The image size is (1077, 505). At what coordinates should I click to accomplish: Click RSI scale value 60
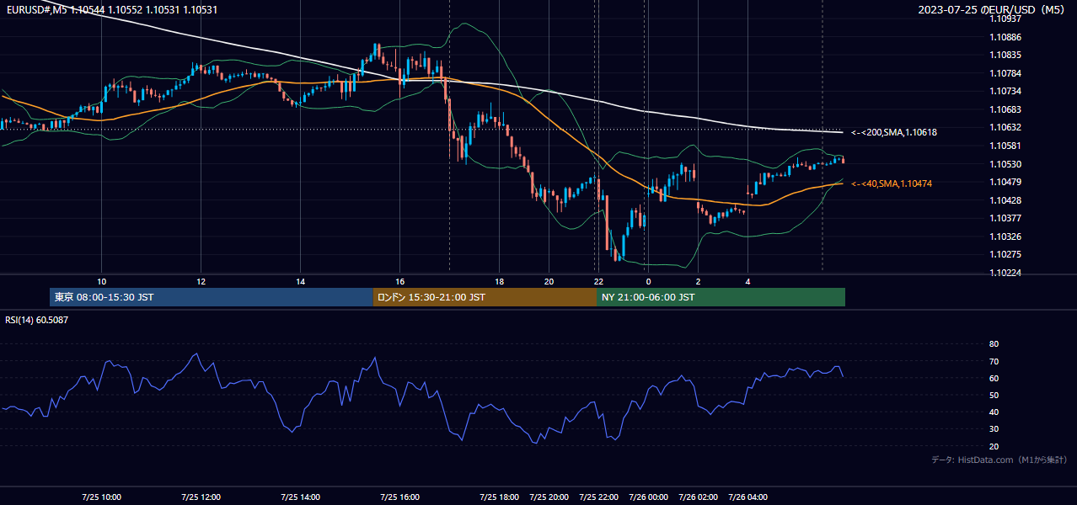point(994,378)
